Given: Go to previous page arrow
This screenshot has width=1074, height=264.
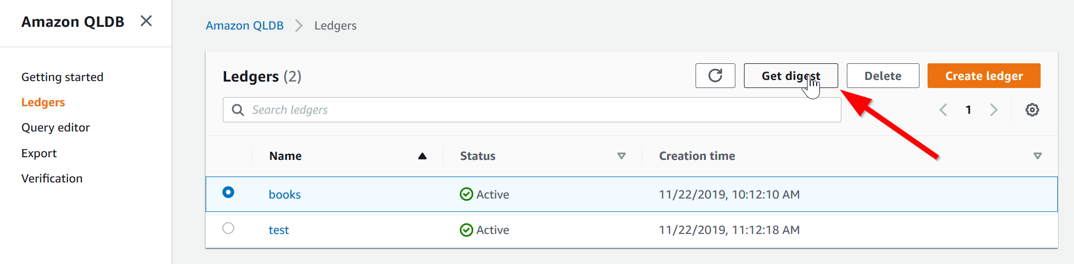Looking at the screenshot, I should (943, 110).
